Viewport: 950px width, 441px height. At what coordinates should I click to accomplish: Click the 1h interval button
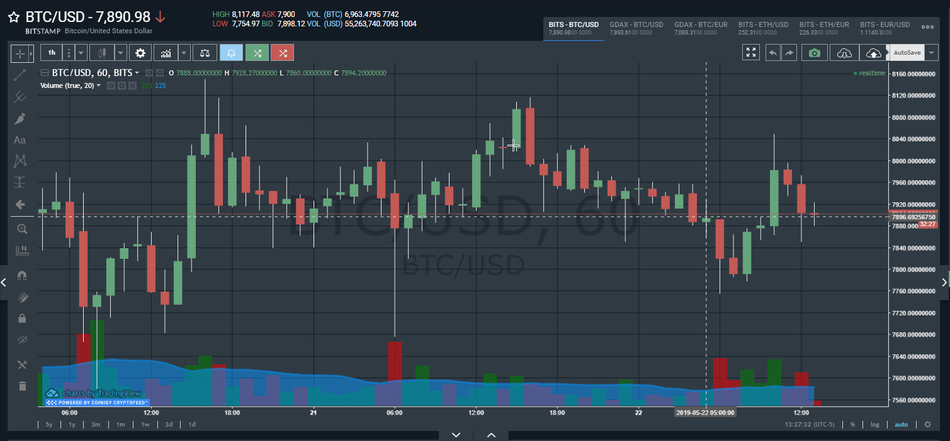point(52,53)
